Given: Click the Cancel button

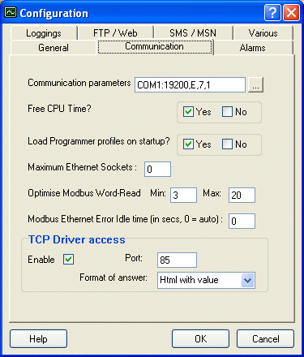Looking at the screenshot, I should pyautogui.click(x=265, y=339).
